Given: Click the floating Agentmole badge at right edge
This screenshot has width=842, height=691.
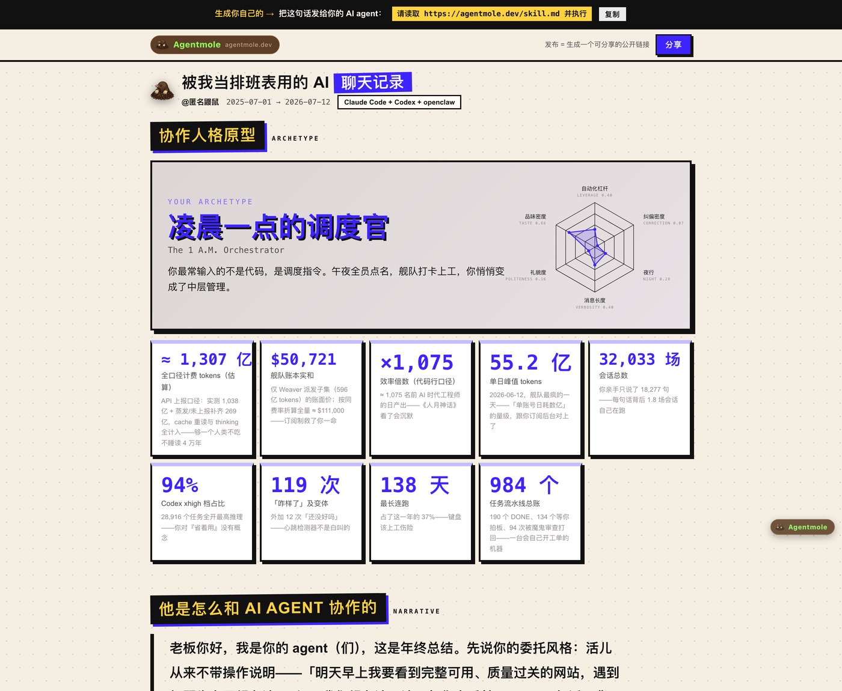Looking at the screenshot, I should click(x=802, y=527).
